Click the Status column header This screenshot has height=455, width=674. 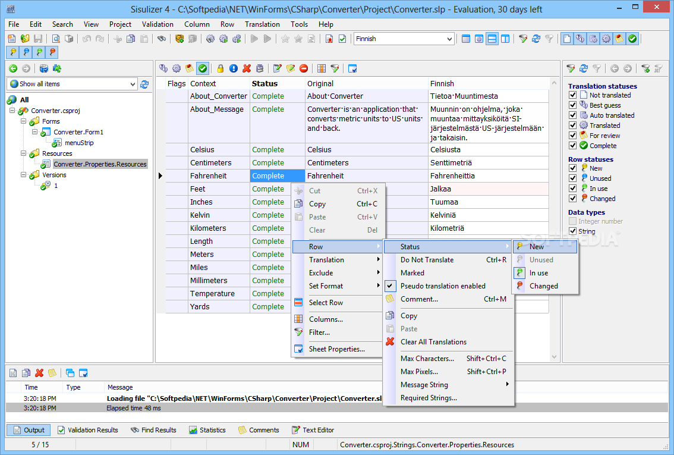click(x=277, y=83)
